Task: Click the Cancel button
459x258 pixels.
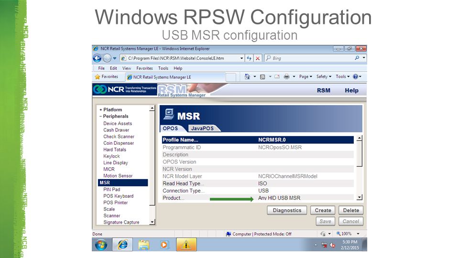Action: pos(350,221)
